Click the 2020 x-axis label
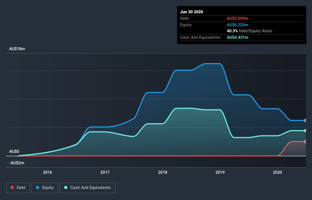Image resolution: width=312 pixels, height=200 pixels. pyautogui.click(x=277, y=172)
